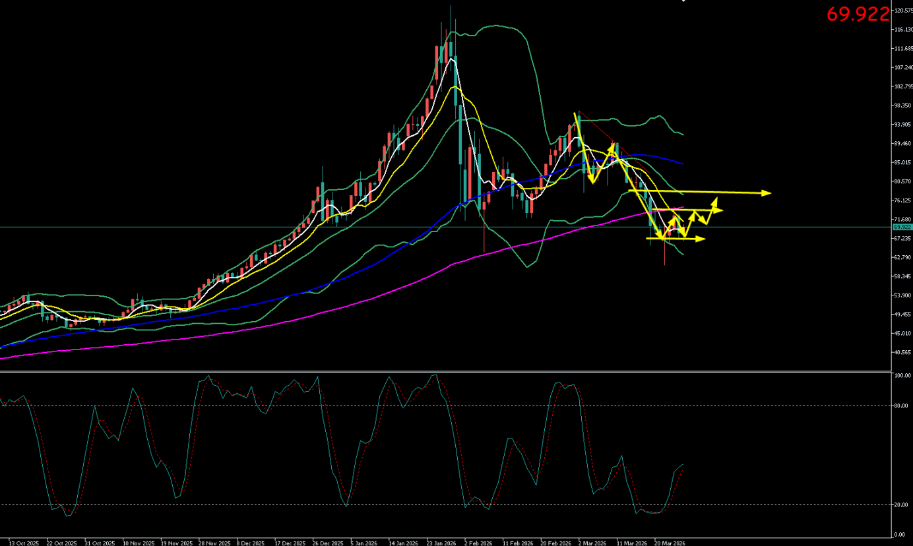Click the 100.00 label on oscillator scale
This screenshot has height=546, width=913.
(x=901, y=375)
